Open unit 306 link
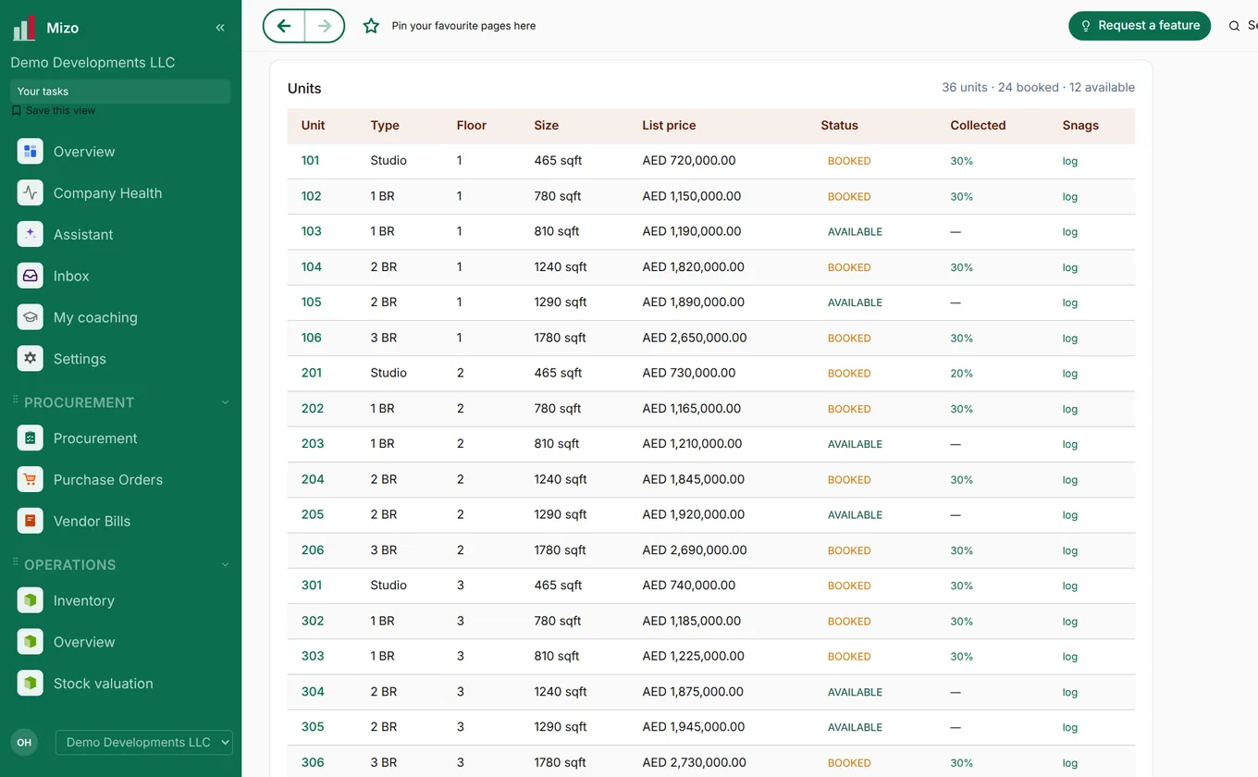This screenshot has width=1258, height=777. tap(313, 763)
